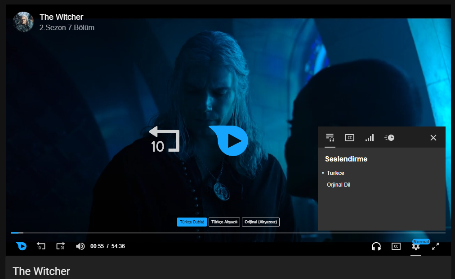
Task: Rewind 10 seconds from the bottom control bar
Action: pos(41,246)
